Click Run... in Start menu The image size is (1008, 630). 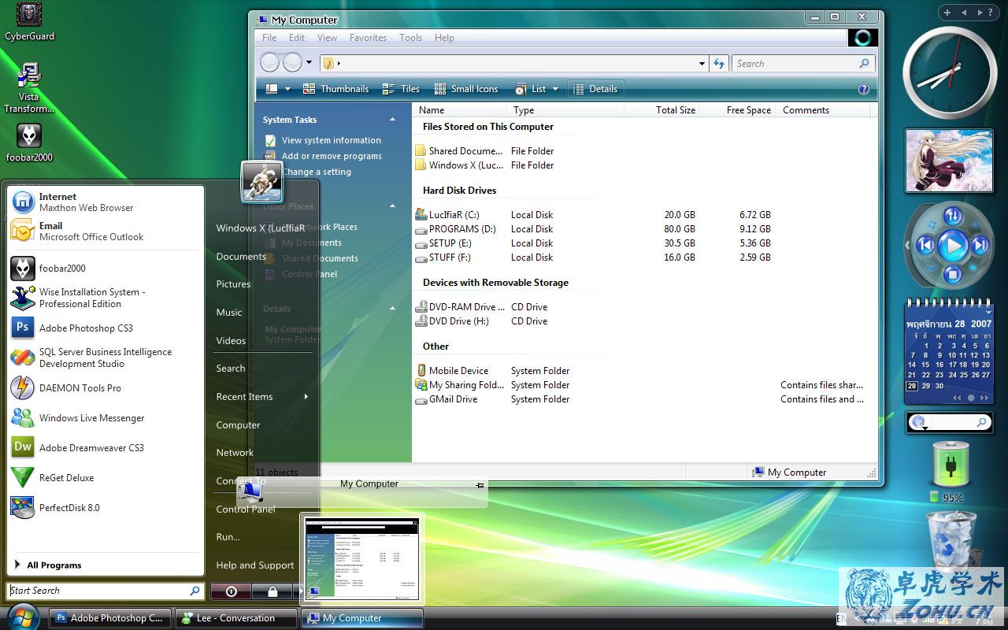pyautogui.click(x=228, y=537)
